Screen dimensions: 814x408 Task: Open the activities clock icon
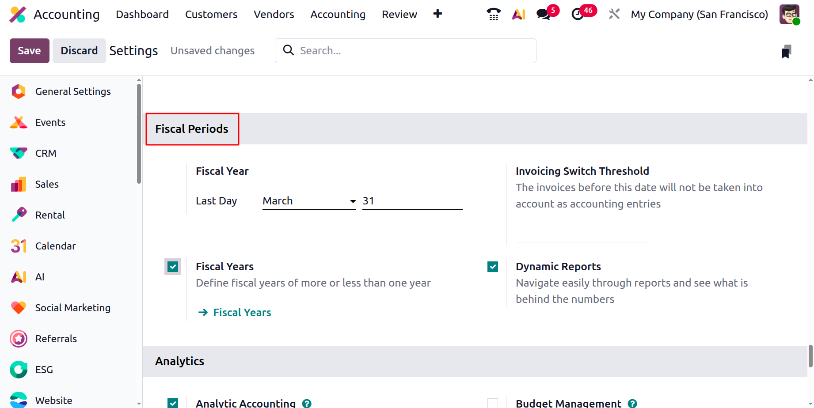(578, 14)
